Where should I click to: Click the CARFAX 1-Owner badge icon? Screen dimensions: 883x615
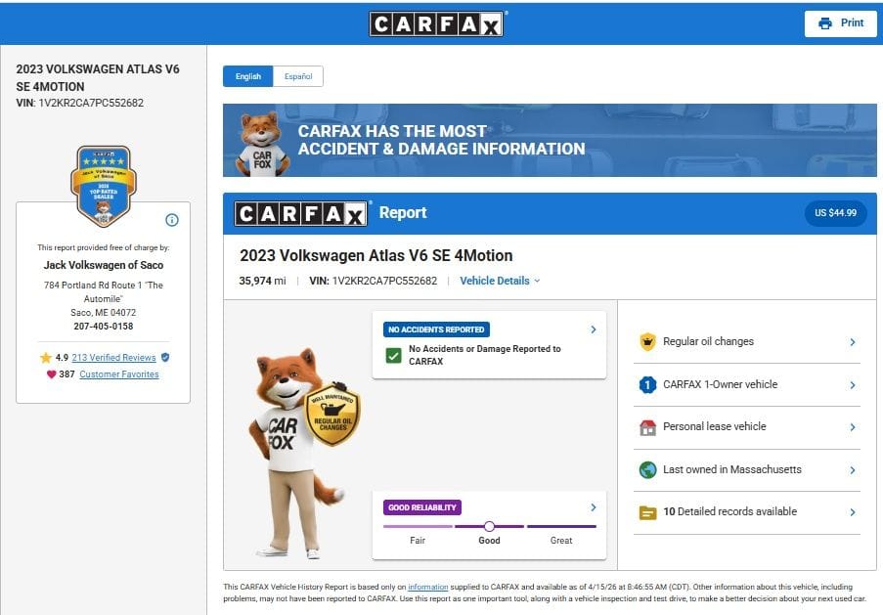(x=646, y=385)
